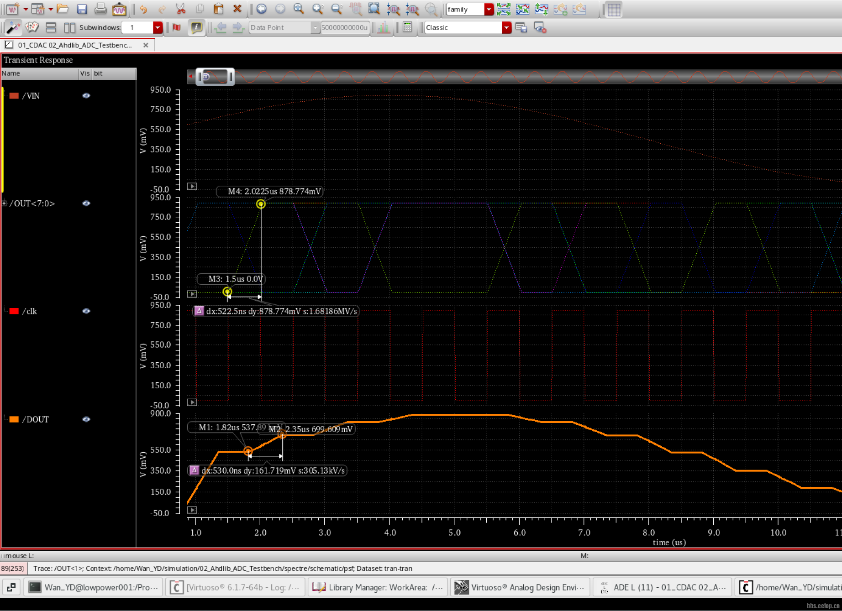The width and height of the screenshot is (842, 611).
Task: Click the M1 marker on the DOUT trace
Action: [248, 451]
